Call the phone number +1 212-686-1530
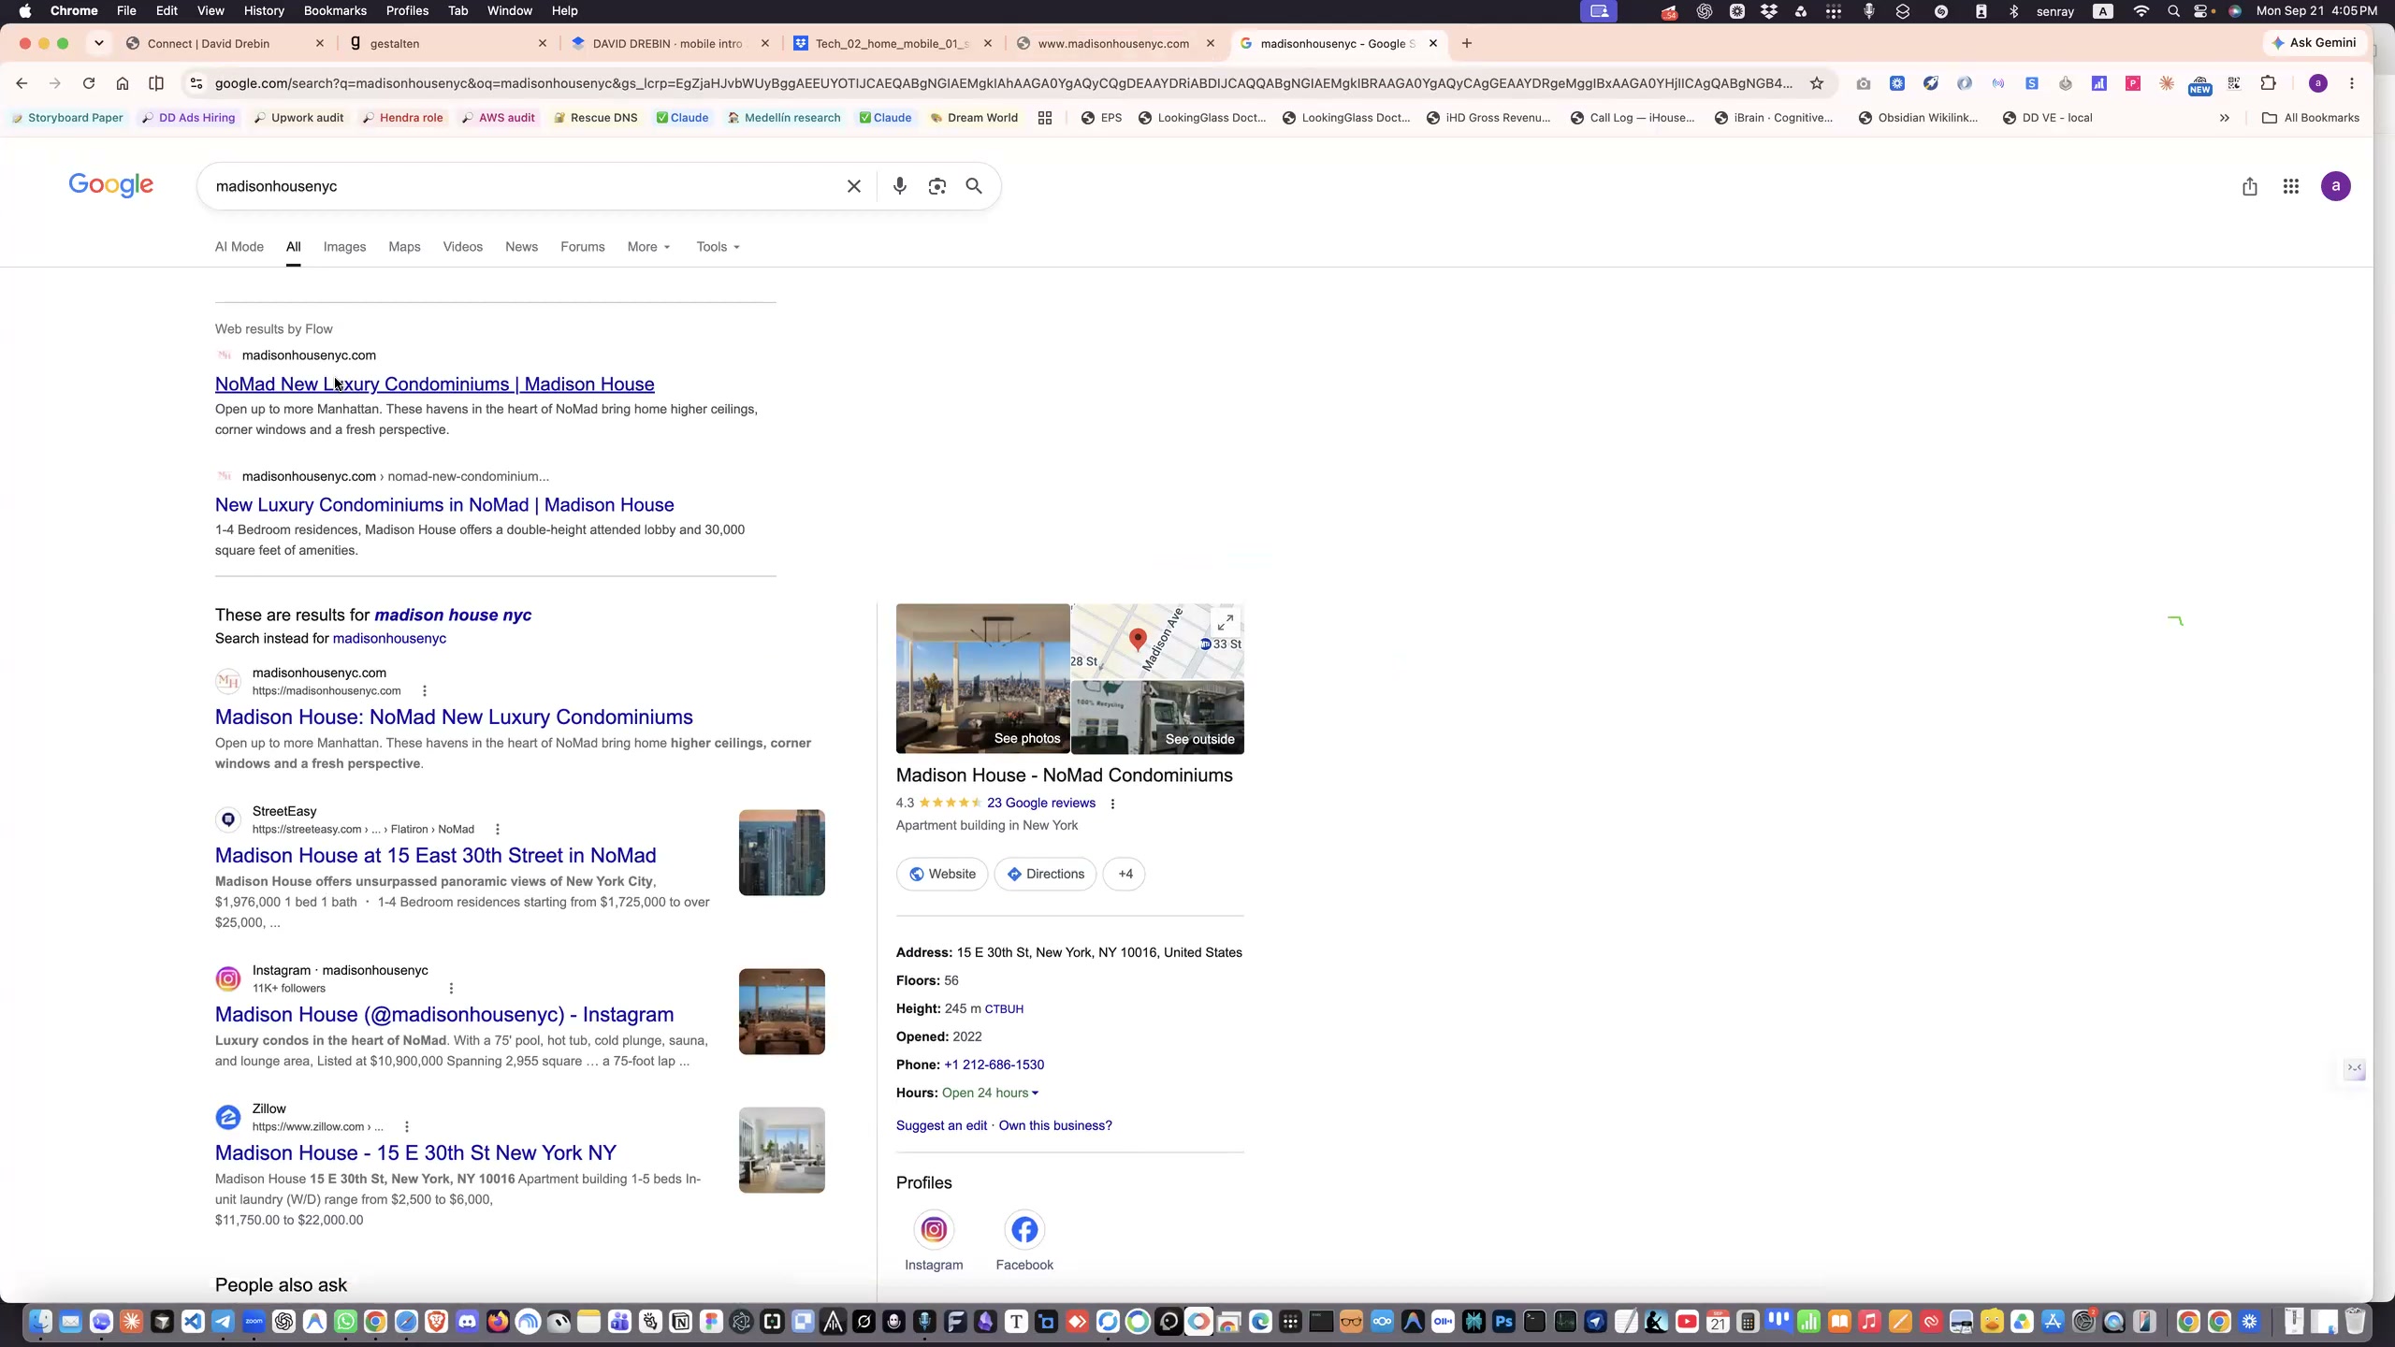This screenshot has height=1347, width=2395. tap(994, 1065)
